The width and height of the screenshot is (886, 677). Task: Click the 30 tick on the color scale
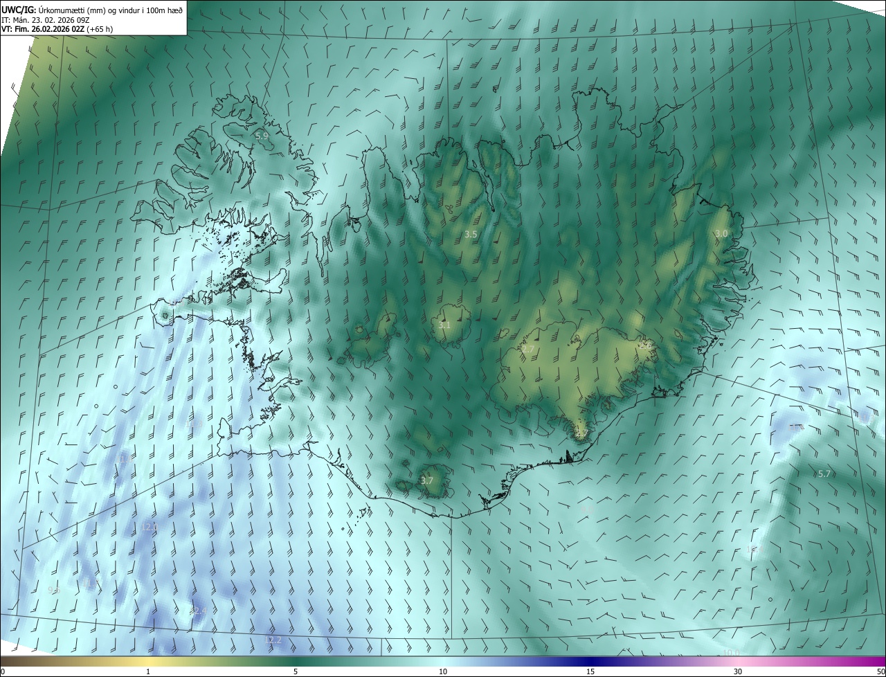(738, 672)
